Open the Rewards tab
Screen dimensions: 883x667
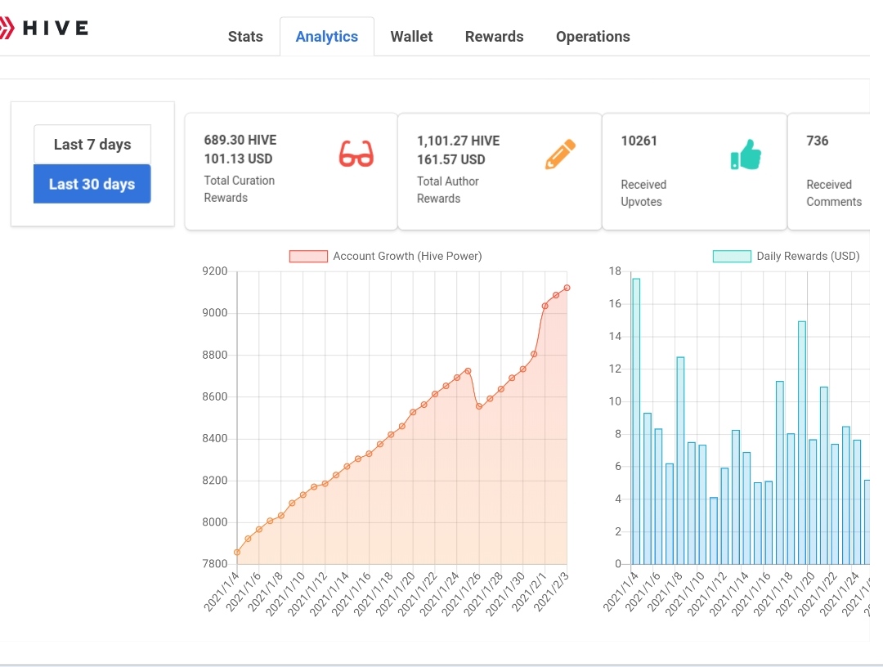[495, 37]
